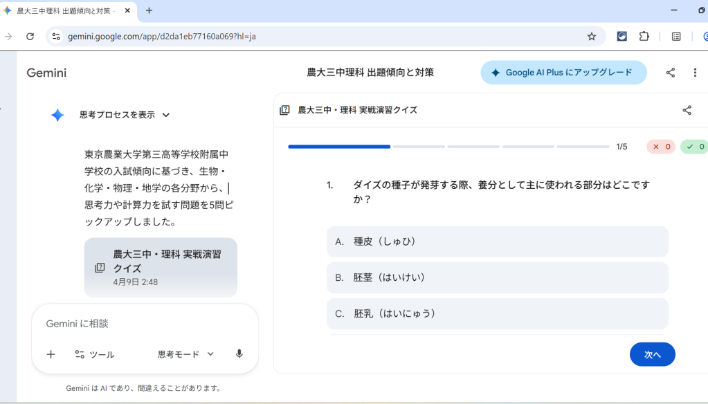
Task: Switch to the 農大三中理科 出題傾向と対策 browser tab
Action: coord(66,10)
